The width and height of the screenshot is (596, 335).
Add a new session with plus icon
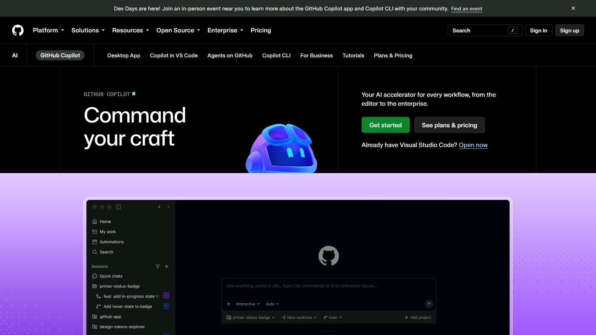[167, 267]
